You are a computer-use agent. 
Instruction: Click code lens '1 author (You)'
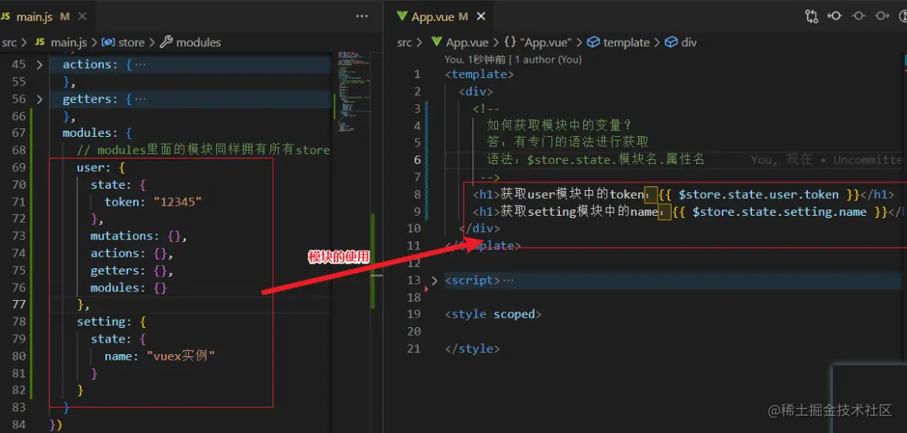coord(548,60)
